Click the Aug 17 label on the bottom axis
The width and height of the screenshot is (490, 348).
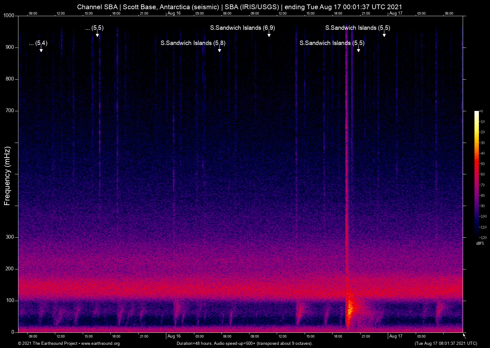pyautogui.click(x=396, y=336)
